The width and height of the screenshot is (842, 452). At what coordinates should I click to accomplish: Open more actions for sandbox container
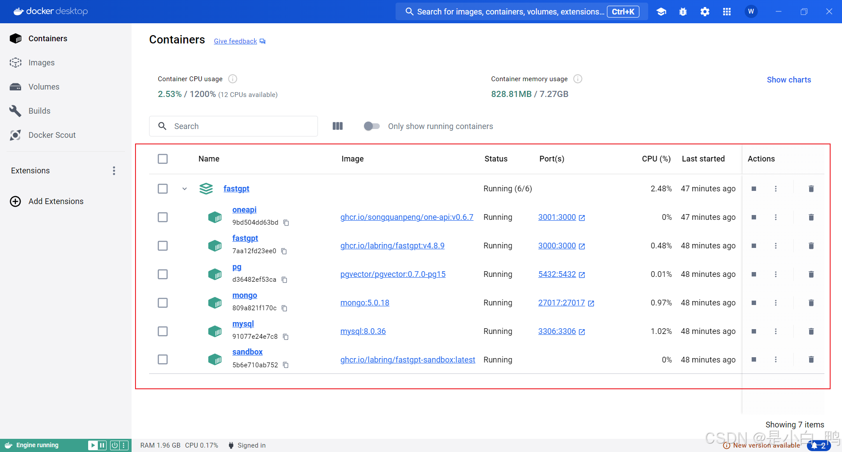[x=776, y=359]
